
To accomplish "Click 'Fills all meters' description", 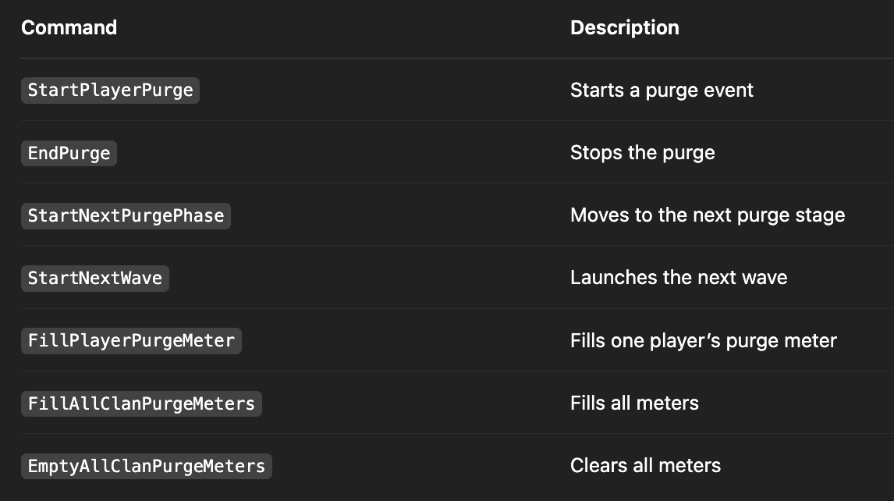I will (x=634, y=403).
